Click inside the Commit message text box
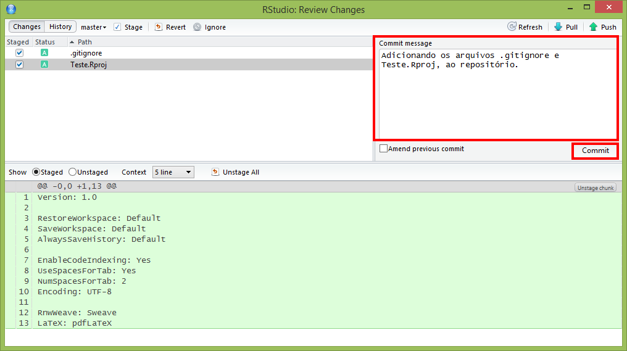 [x=497, y=94]
